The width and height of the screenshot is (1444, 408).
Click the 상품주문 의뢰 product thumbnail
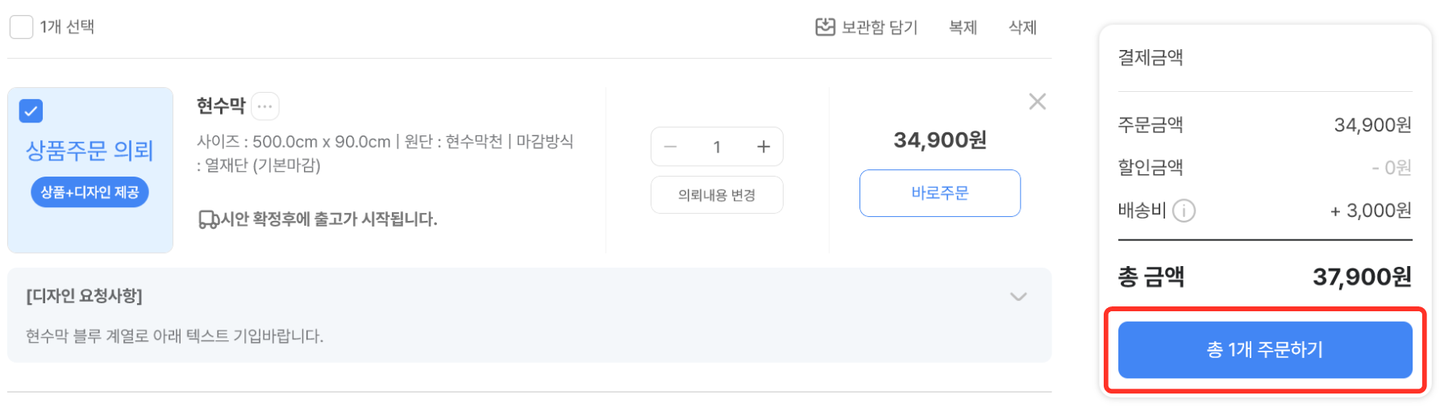coord(89,151)
